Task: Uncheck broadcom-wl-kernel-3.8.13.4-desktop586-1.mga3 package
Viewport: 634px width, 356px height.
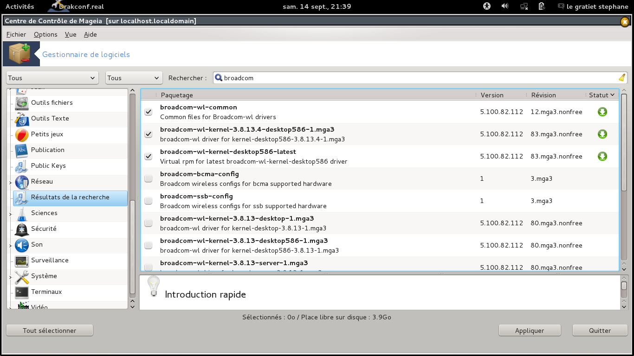Action: coord(148,134)
